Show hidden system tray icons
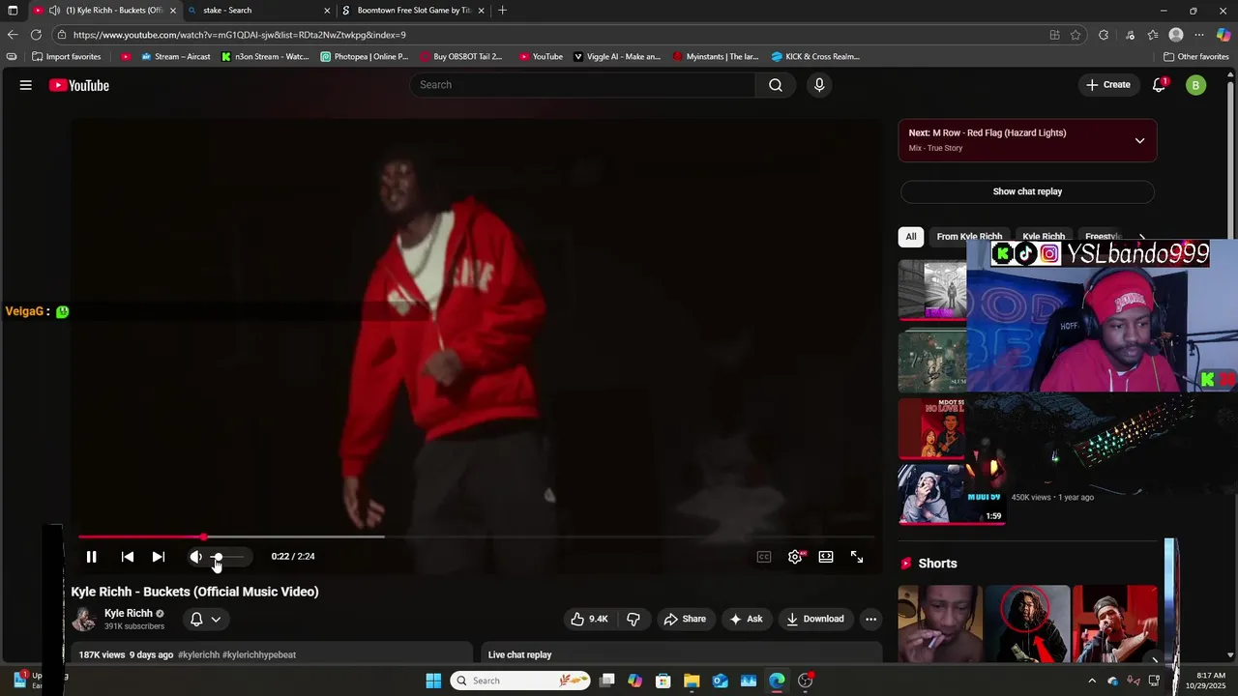The width and height of the screenshot is (1238, 696). (1092, 681)
